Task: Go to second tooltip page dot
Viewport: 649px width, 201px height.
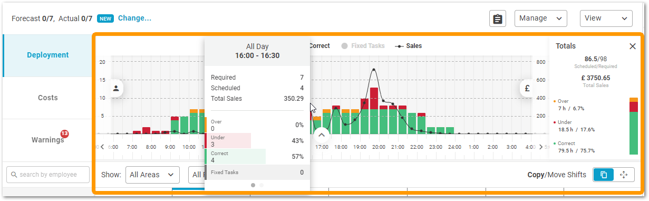Action: pyautogui.click(x=261, y=185)
